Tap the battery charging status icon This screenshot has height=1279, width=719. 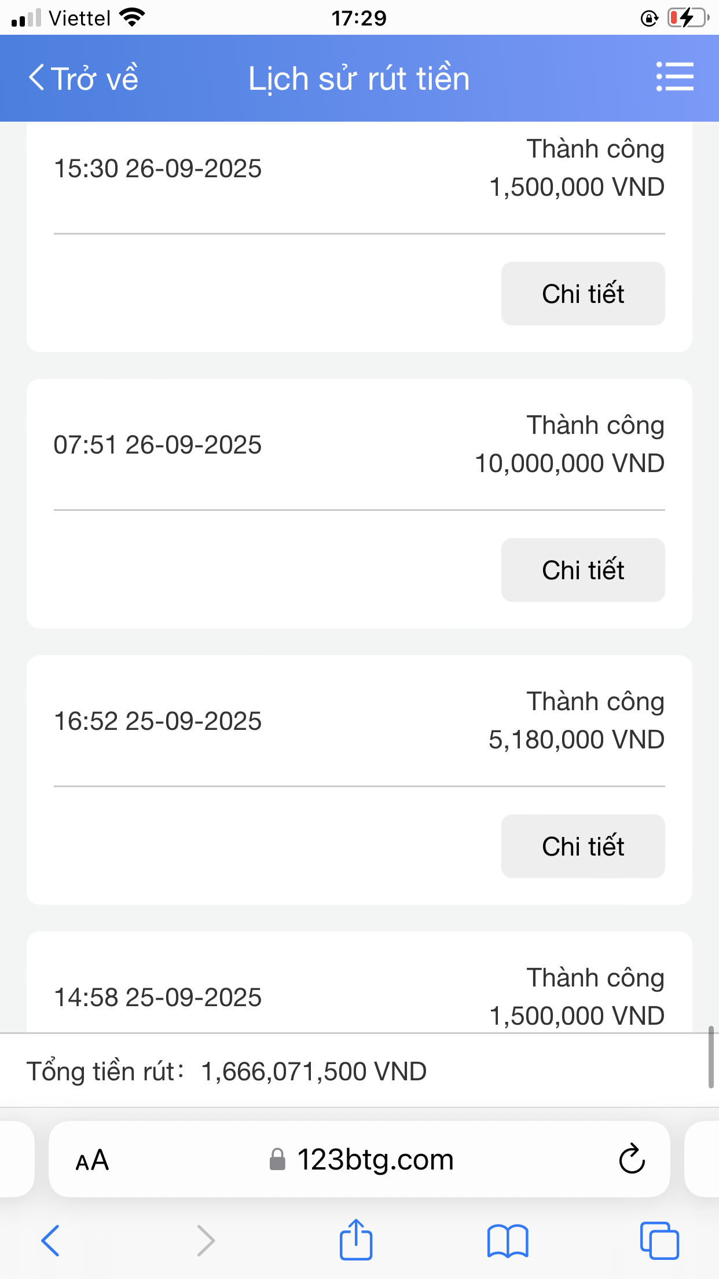tap(688, 18)
